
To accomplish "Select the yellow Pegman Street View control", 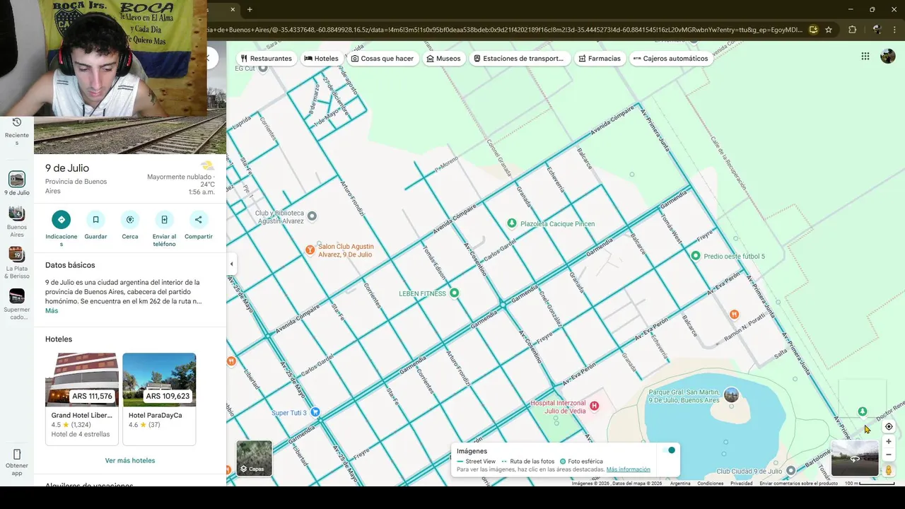I will [x=889, y=470].
